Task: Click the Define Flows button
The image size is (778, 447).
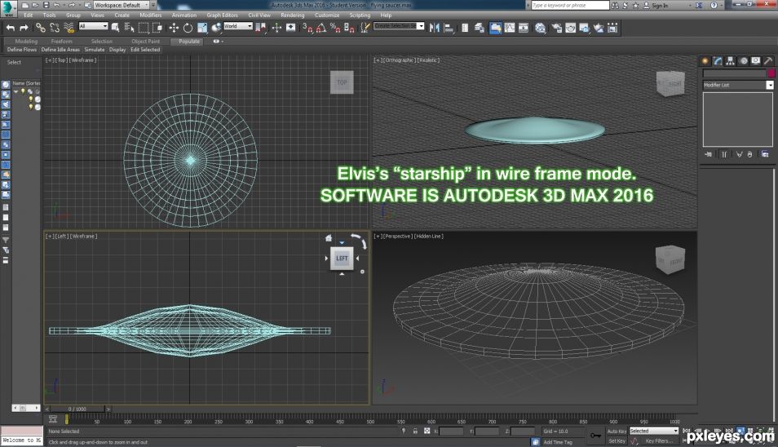Action: tap(22, 50)
